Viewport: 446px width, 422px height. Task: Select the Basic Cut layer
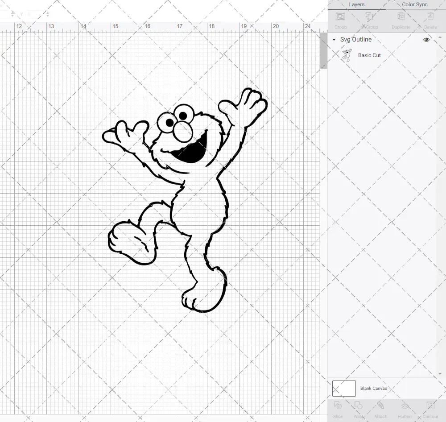pyautogui.click(x=369, y=55)
